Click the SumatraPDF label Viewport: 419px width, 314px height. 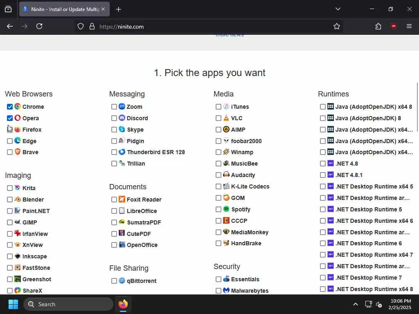coord(144,222)
